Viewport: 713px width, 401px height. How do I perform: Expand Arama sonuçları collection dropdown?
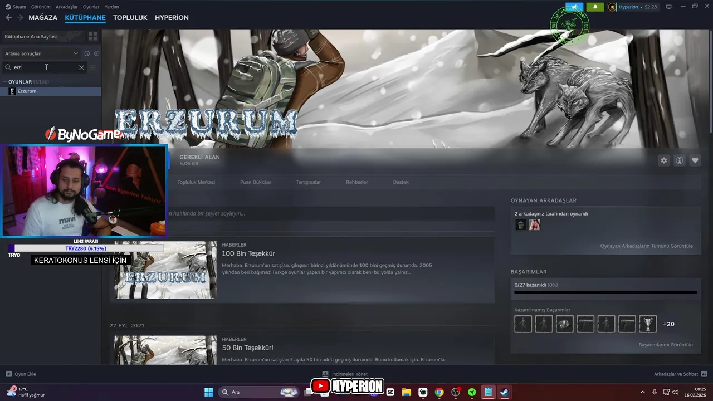41,53
